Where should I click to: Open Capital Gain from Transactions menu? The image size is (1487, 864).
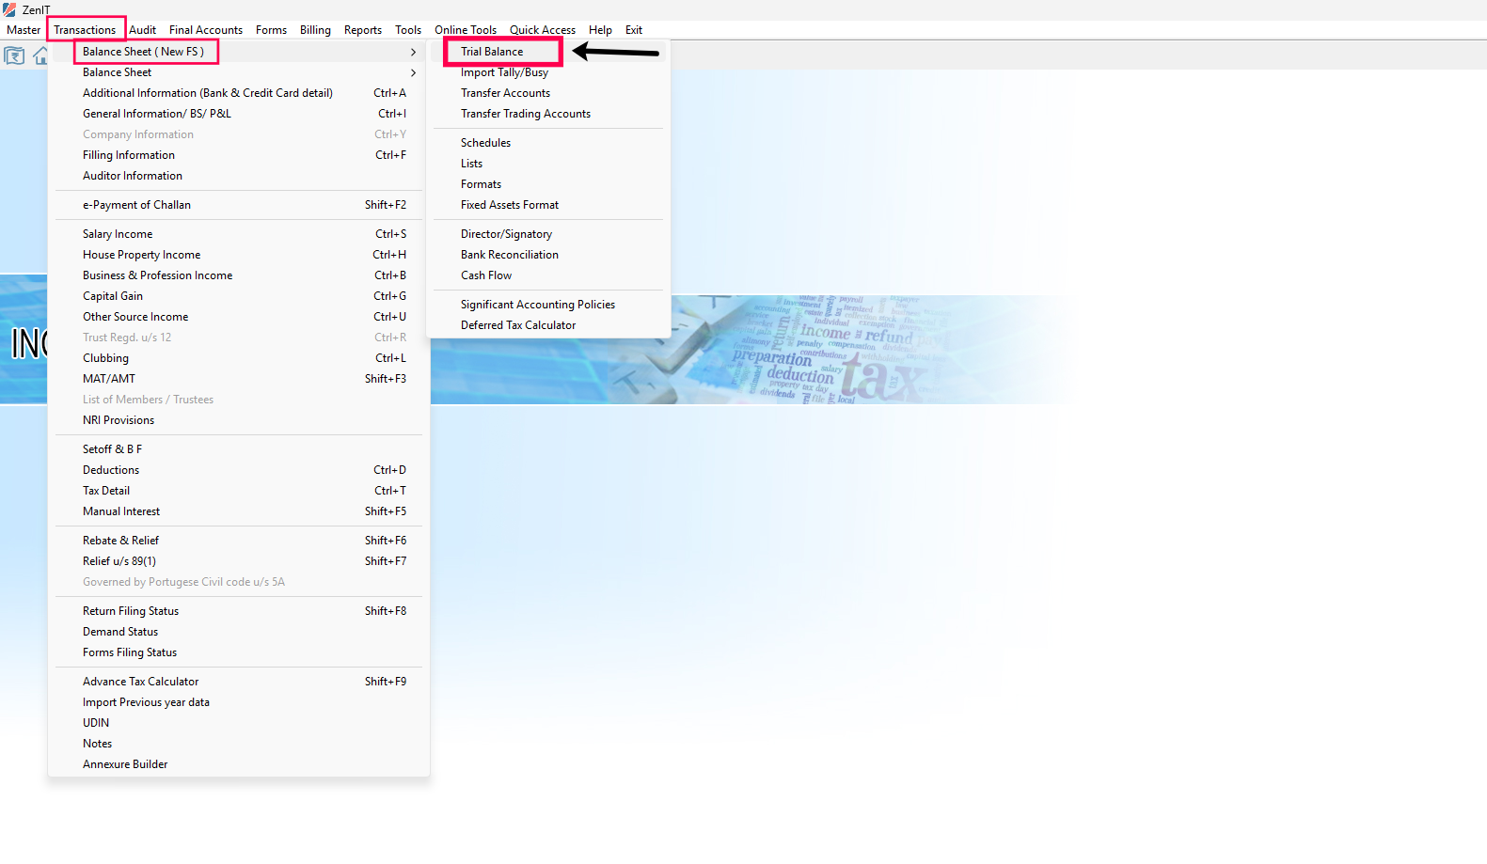tap(113, 296)
